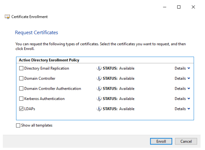Enable the Domain Controller certificate checkbox
The width and height of the screenshot is (205, 150).
[x=21, y=78]
